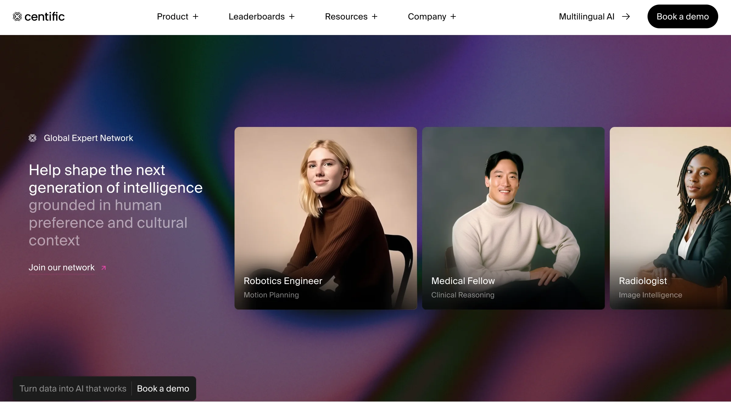Select the Robotics Engineer card

(326, 218)
